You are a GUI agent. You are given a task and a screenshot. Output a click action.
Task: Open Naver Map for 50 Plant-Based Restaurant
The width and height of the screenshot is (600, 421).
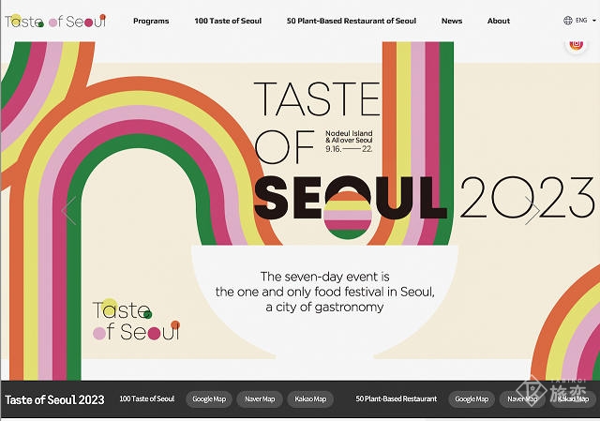tap(522, 399)
